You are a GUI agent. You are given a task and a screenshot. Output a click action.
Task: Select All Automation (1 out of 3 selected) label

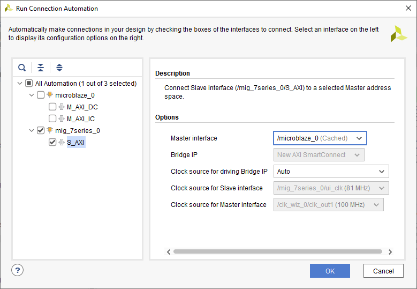(x=86, y=83)
